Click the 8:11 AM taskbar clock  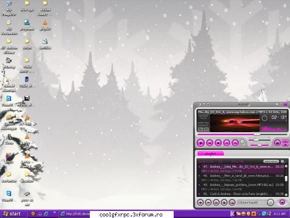[280, 214]
